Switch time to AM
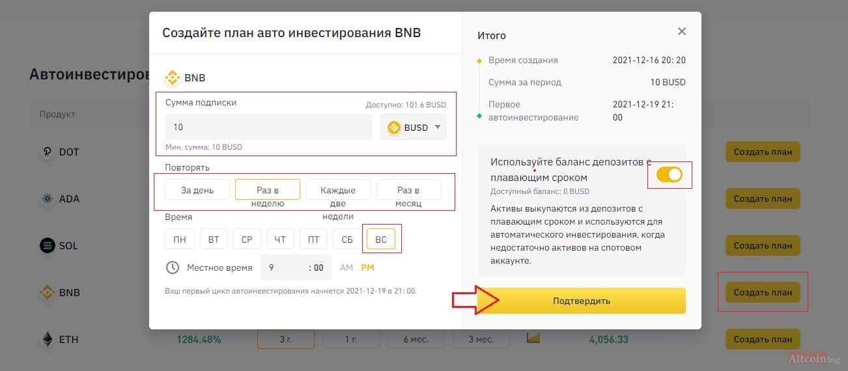 pos(346,268)
